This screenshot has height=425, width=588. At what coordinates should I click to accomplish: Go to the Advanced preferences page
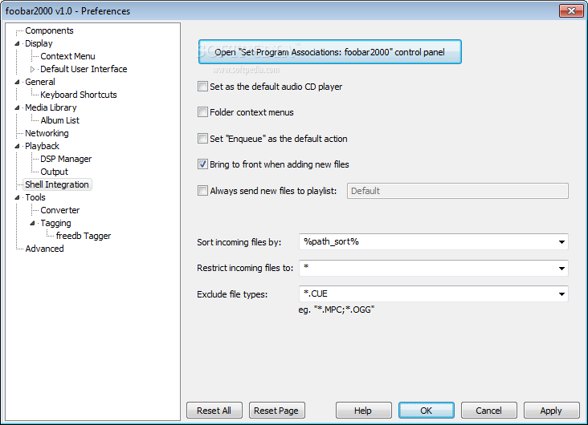click(44, 249)
